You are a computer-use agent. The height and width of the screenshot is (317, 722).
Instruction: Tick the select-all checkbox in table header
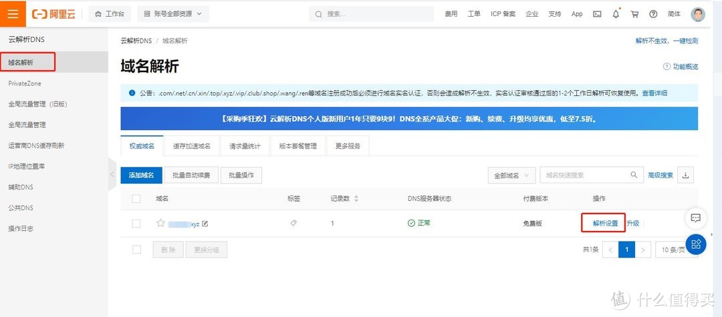136,199
